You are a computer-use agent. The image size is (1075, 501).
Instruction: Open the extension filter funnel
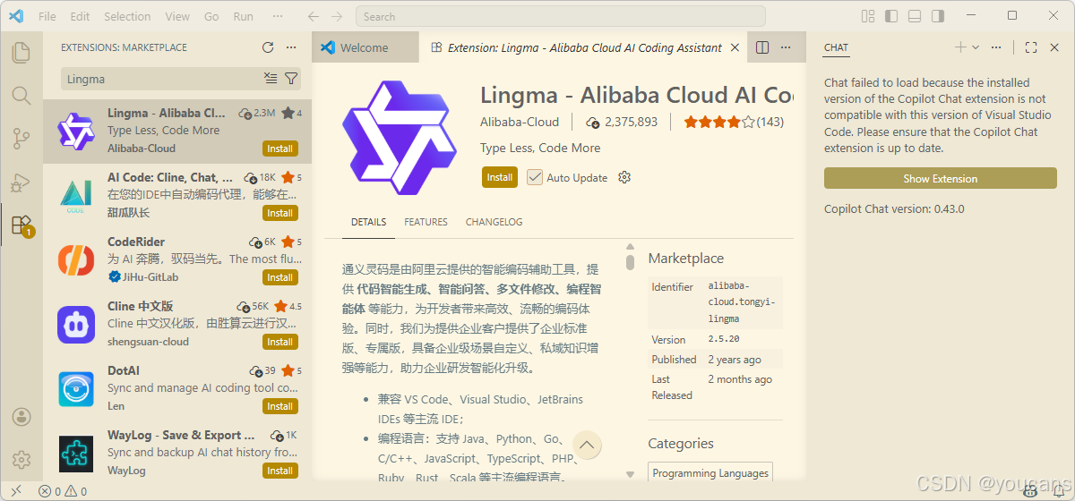tap(291, 79)
